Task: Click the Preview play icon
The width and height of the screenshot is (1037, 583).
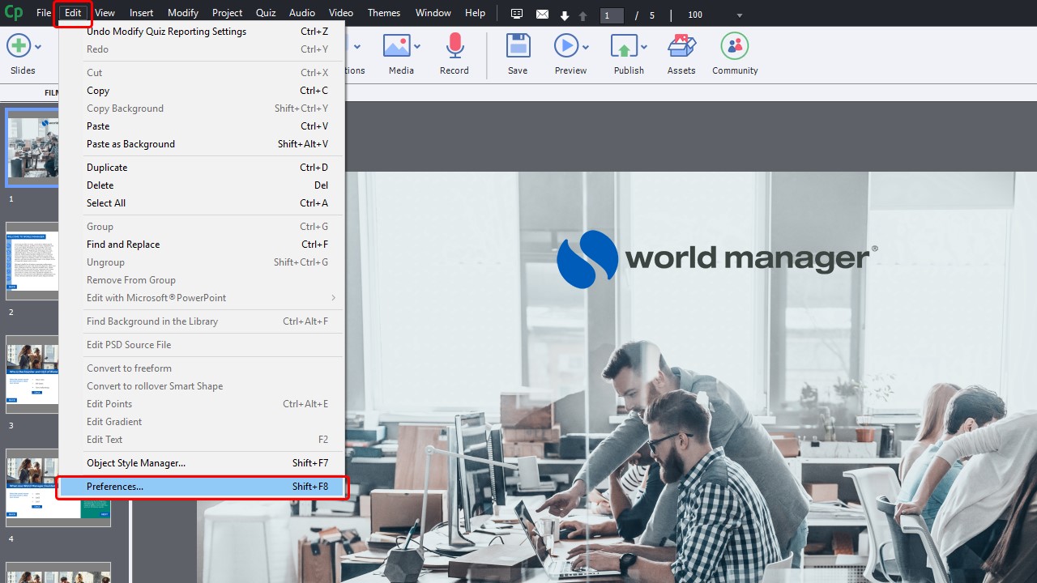Action: pos(566,45)
